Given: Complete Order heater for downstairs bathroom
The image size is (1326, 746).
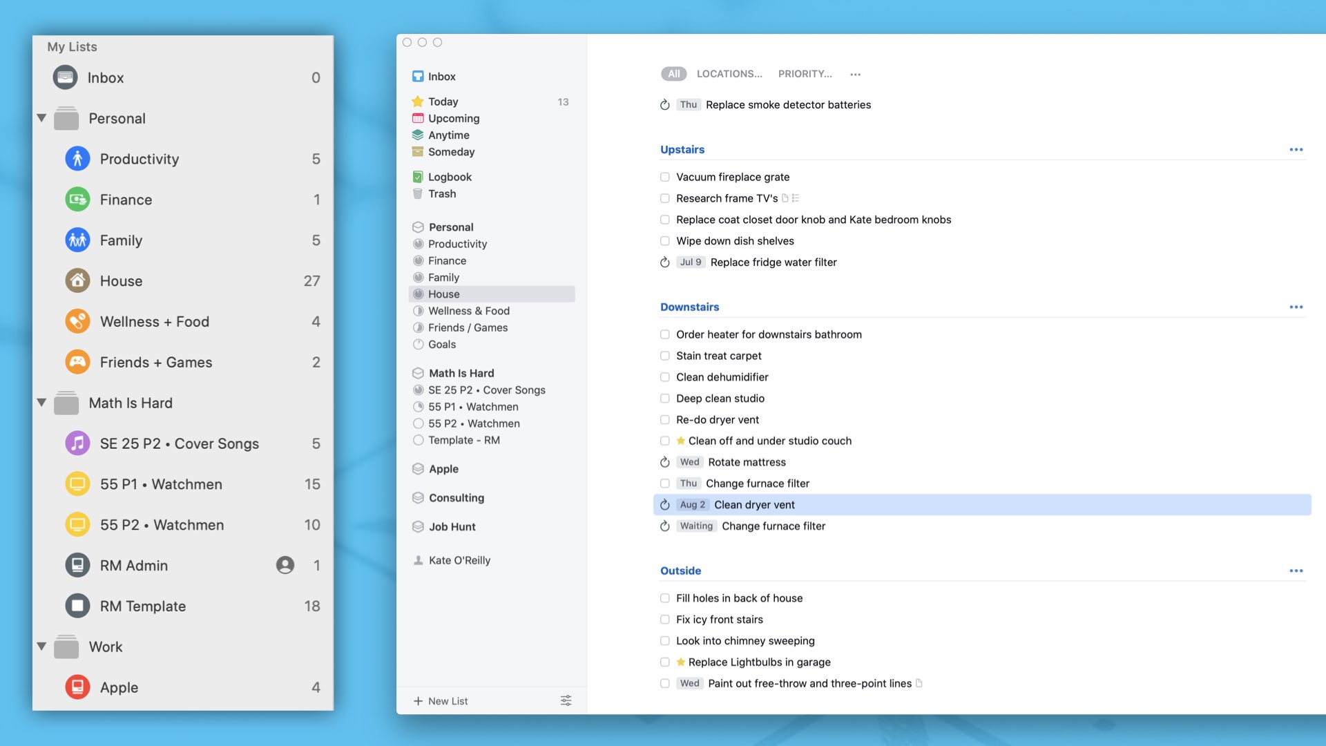Looking at the screenshot, I should pos(665,334).
